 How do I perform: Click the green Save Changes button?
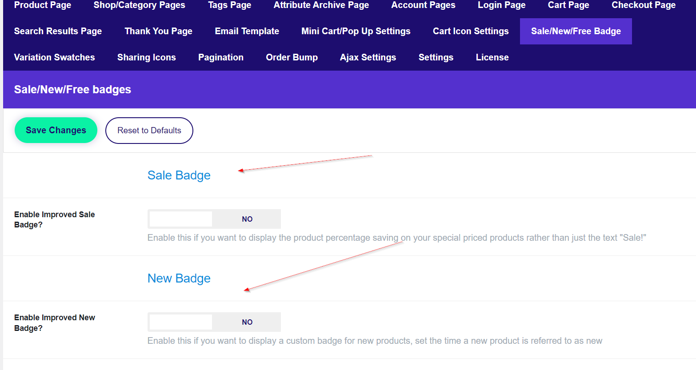coord(56,130)
